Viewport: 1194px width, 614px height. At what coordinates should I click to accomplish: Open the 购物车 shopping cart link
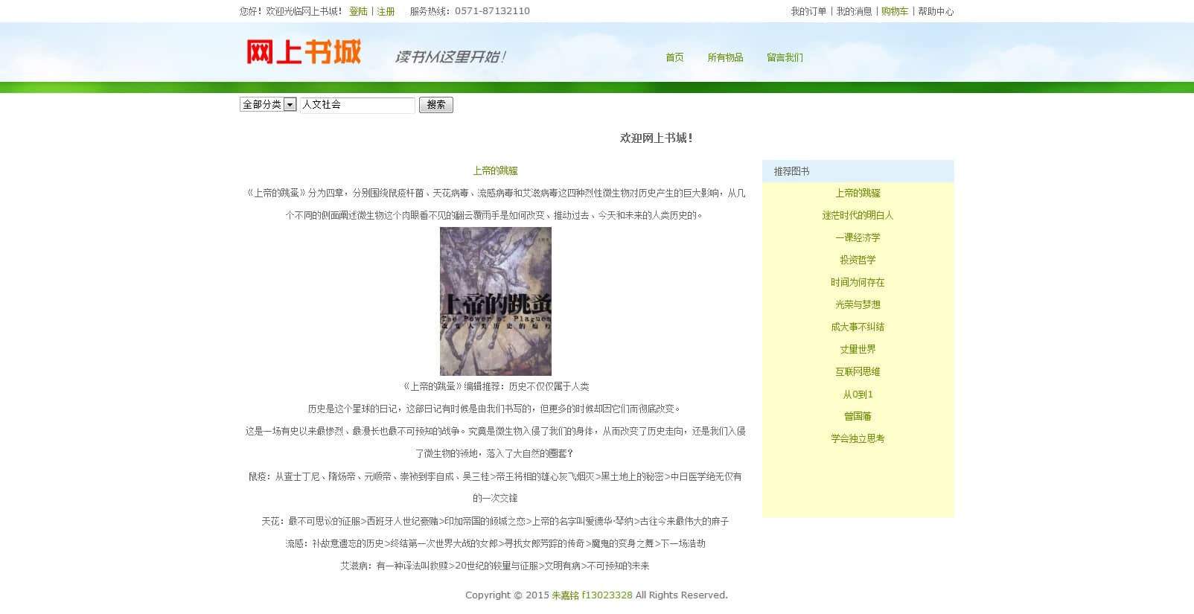click(x=895, y=11)
